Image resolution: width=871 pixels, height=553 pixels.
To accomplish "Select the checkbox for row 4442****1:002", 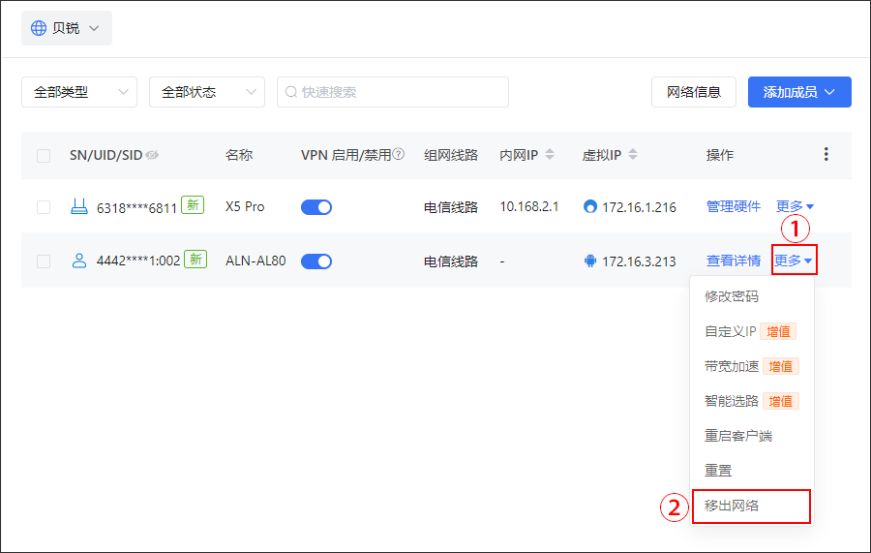I will coord(44,261).
